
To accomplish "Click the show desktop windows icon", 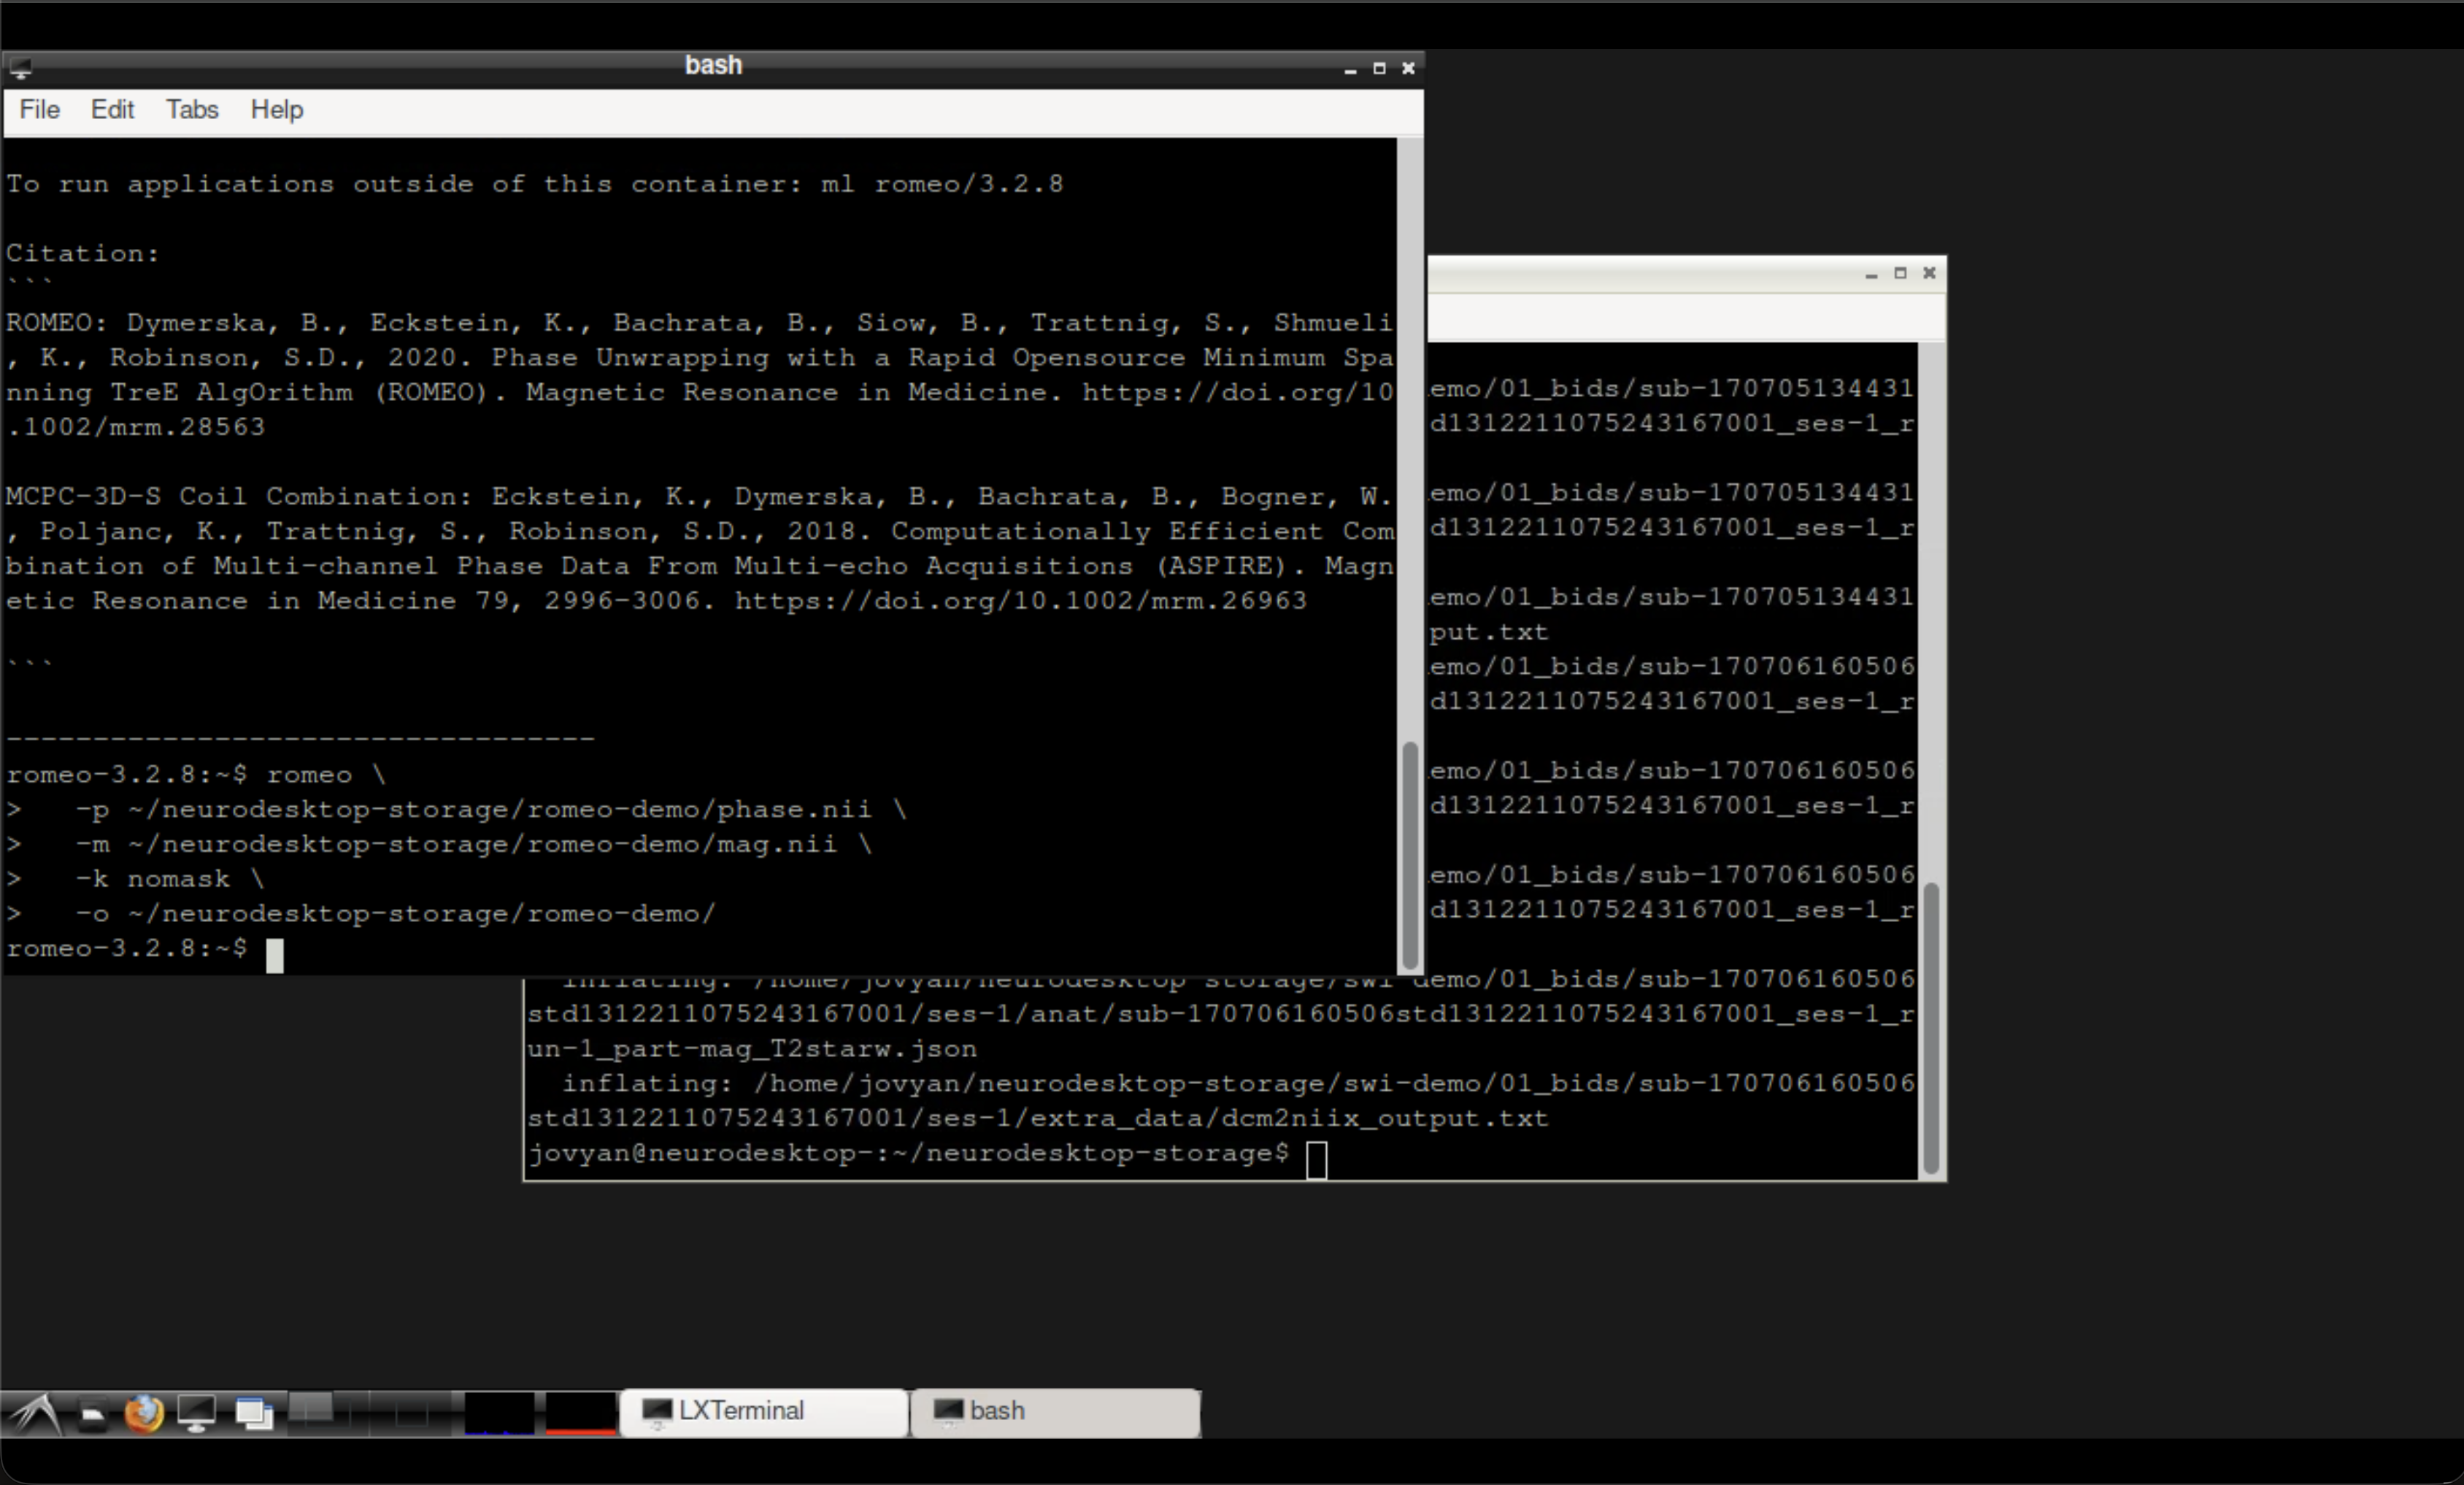I will click(x=254, y=1413).
